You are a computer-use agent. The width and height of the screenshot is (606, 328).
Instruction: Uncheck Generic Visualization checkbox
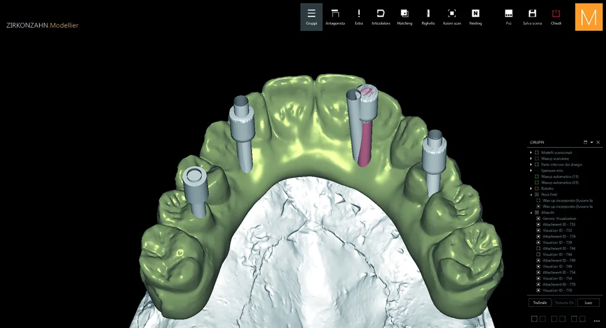point(539,219)
